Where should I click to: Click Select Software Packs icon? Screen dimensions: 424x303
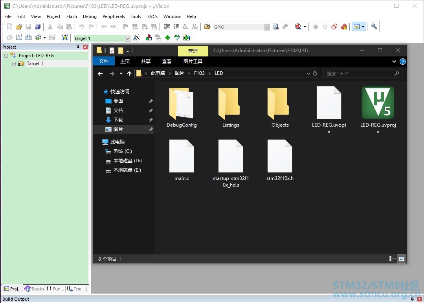coord(177,38)
